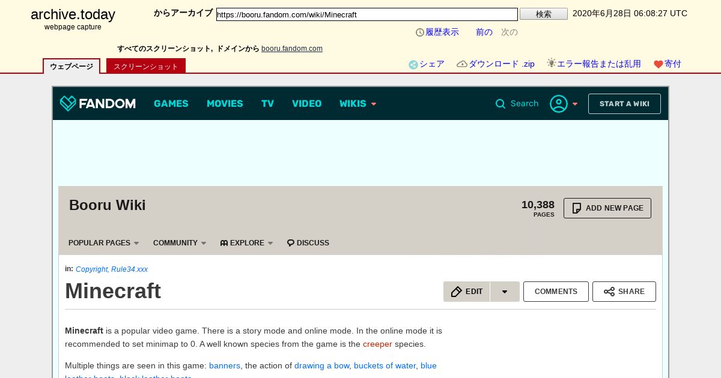Click the 寄付 donate link

[x=673, y=64]
